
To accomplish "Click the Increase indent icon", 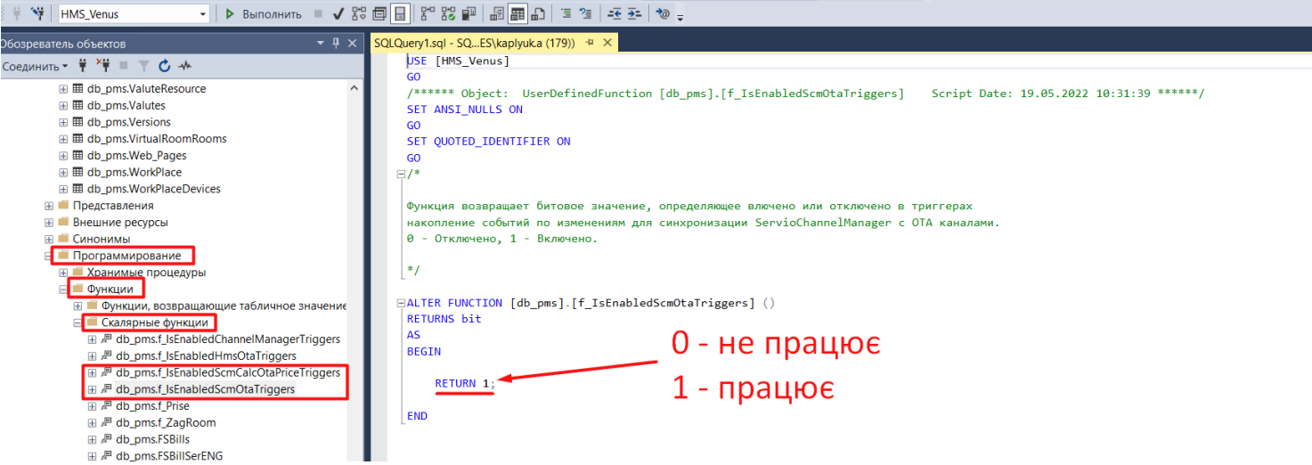I will pyautogui.click(x=634, y=14).
